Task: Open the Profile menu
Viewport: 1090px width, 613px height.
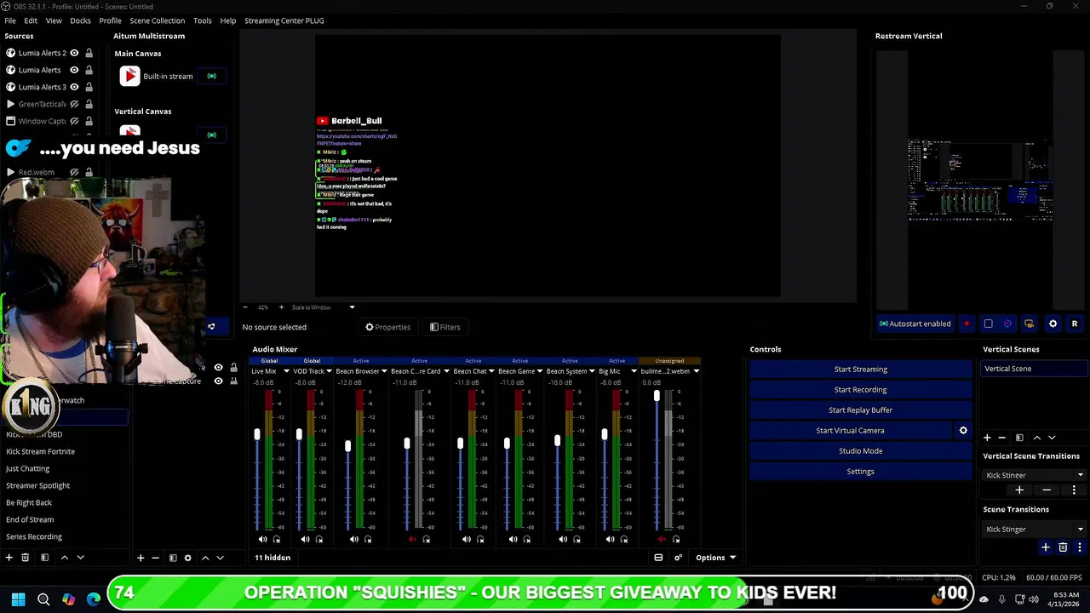Action: [110, 20]
